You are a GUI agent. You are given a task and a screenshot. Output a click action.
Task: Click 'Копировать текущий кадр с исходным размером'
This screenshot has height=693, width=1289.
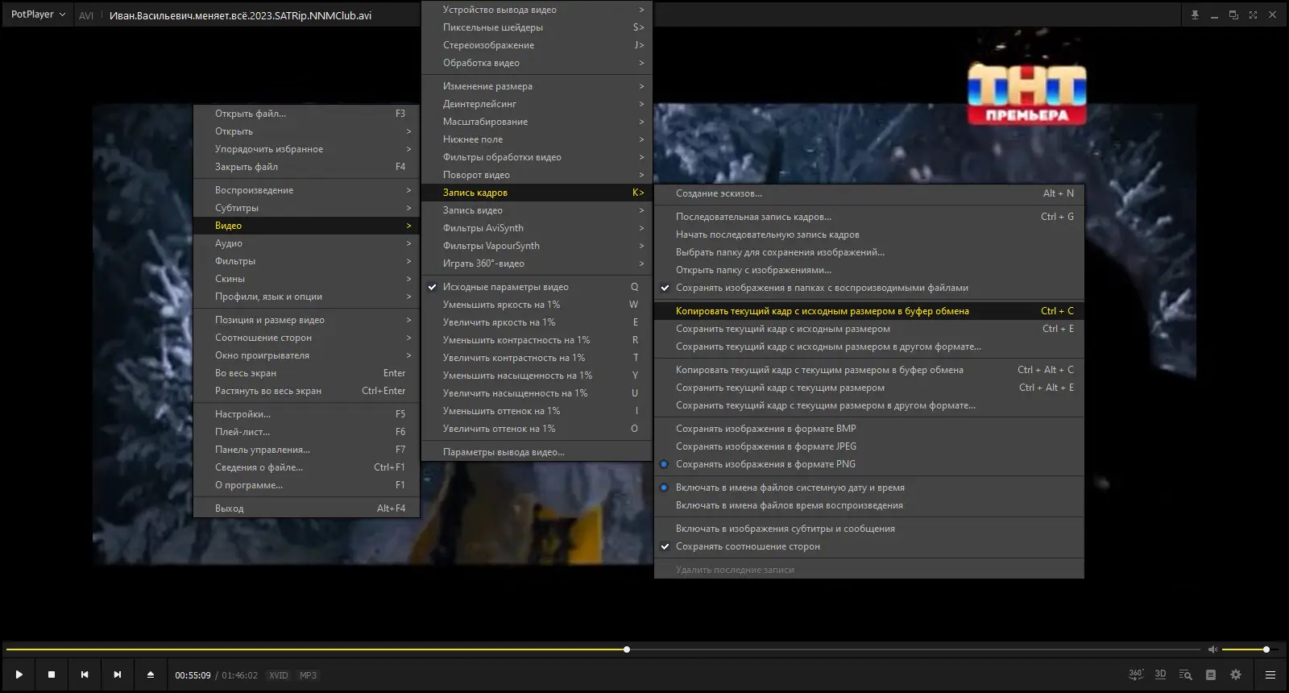pyautogui.click(x=822, y=311)
